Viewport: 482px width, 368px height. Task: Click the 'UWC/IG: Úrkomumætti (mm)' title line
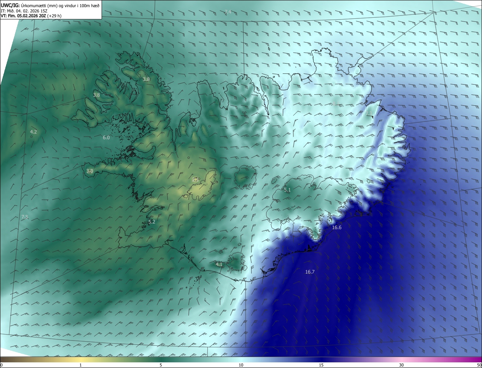50,5
